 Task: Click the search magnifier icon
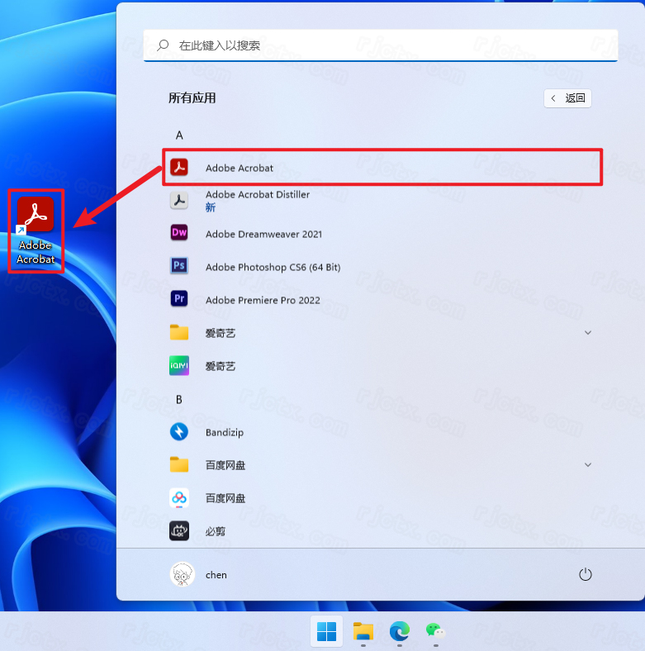pyautogui.click(x=163, y=45)
